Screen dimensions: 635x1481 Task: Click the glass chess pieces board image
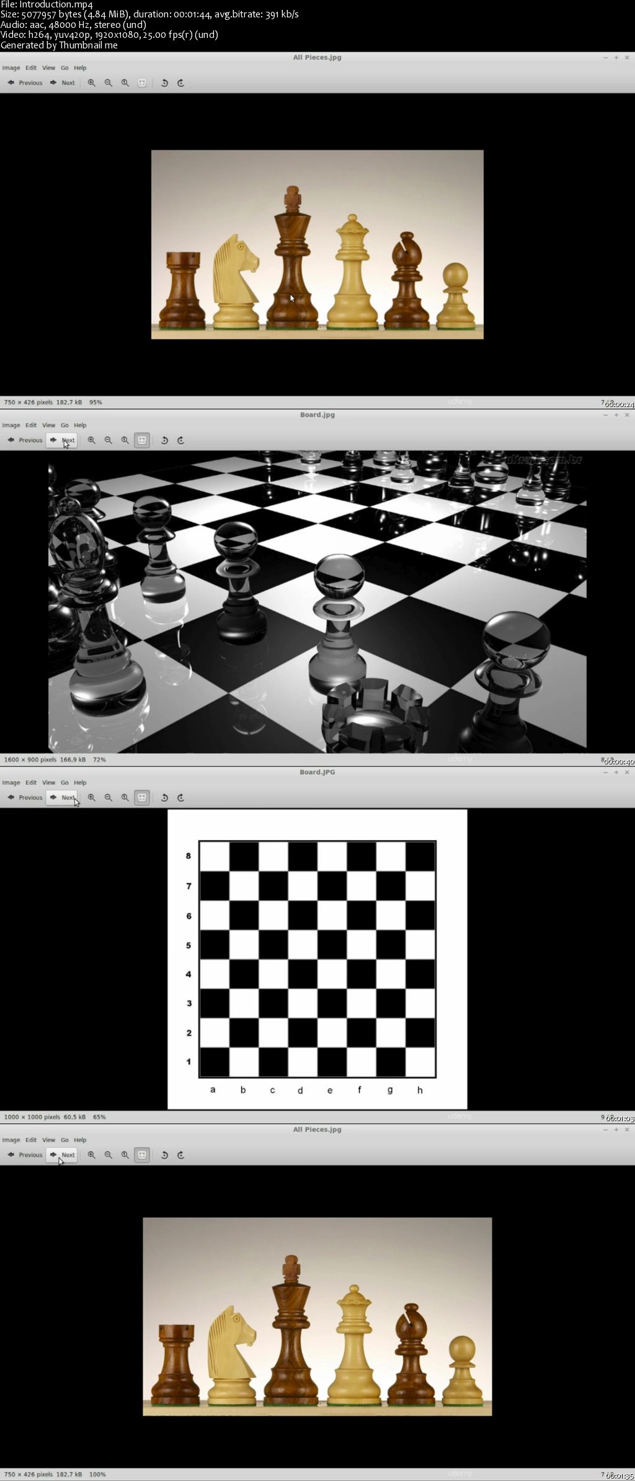(317, 602)
